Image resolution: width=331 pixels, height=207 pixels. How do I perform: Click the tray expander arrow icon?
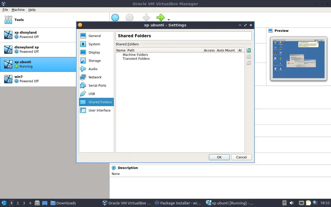pos(284,203)
